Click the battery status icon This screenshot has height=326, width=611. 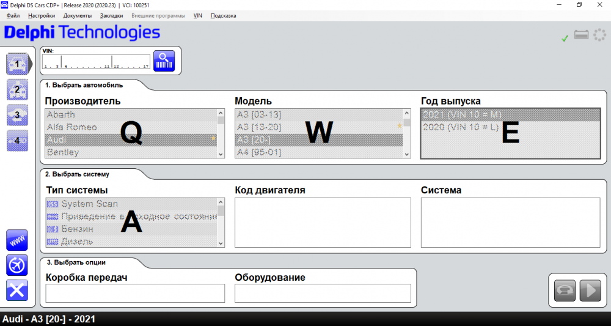pos(582,35)
